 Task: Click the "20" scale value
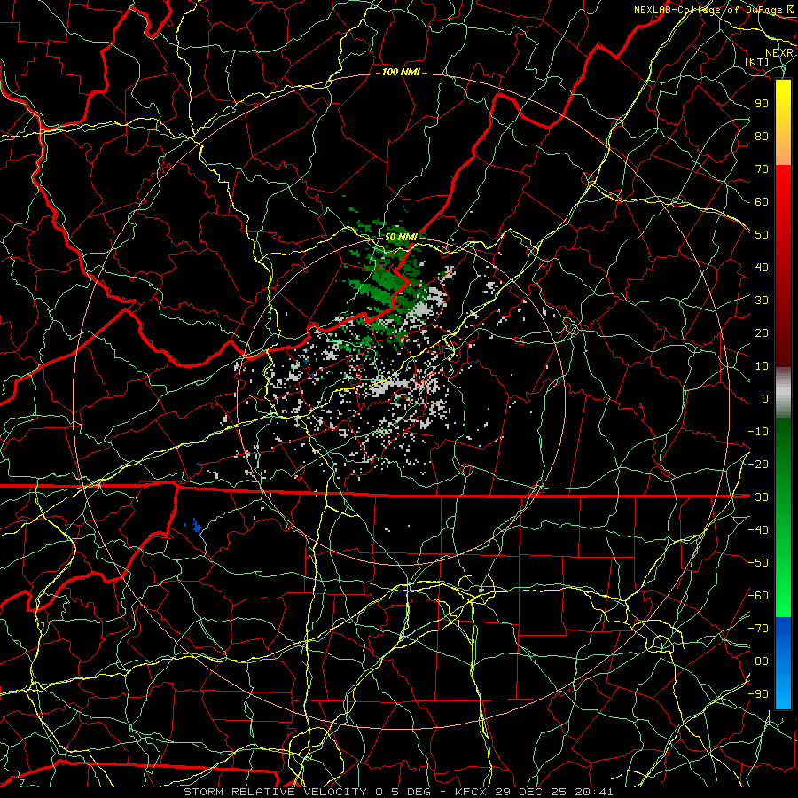point(762,333)
